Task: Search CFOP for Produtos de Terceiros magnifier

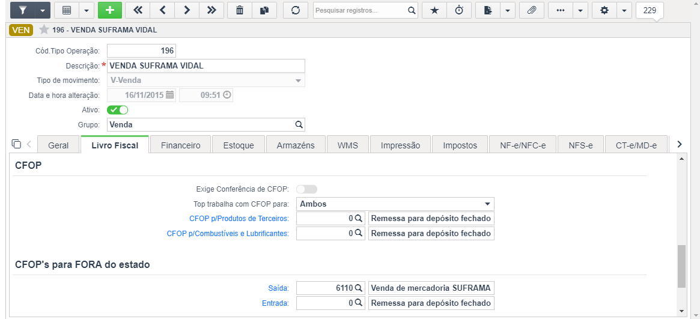Action: (x=359, y=219)
